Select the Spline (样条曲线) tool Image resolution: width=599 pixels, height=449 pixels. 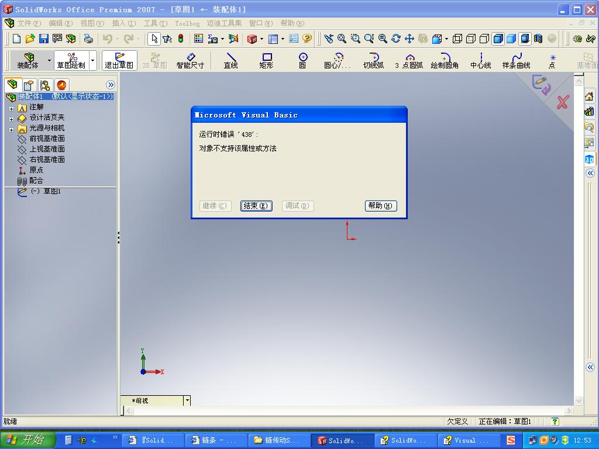tap(516, 61)
